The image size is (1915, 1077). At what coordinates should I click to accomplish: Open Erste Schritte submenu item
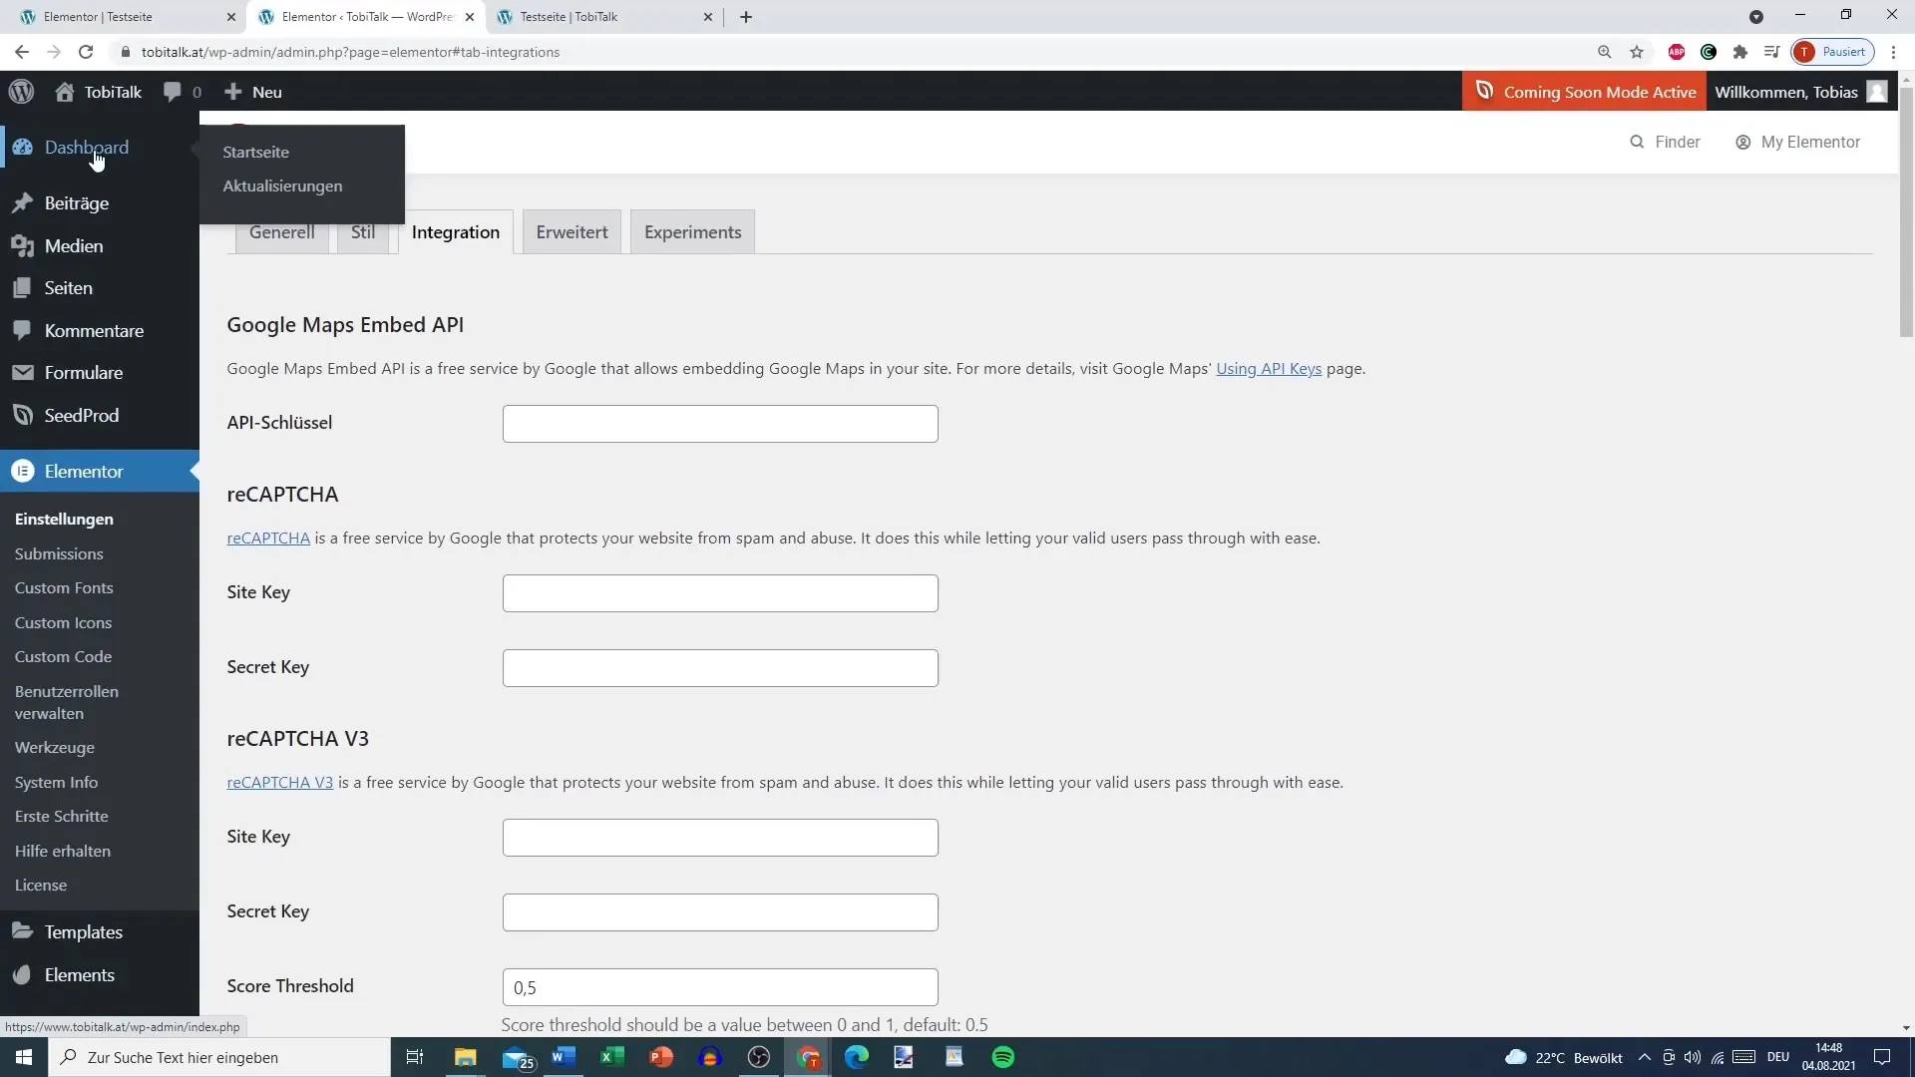point(61,817)
